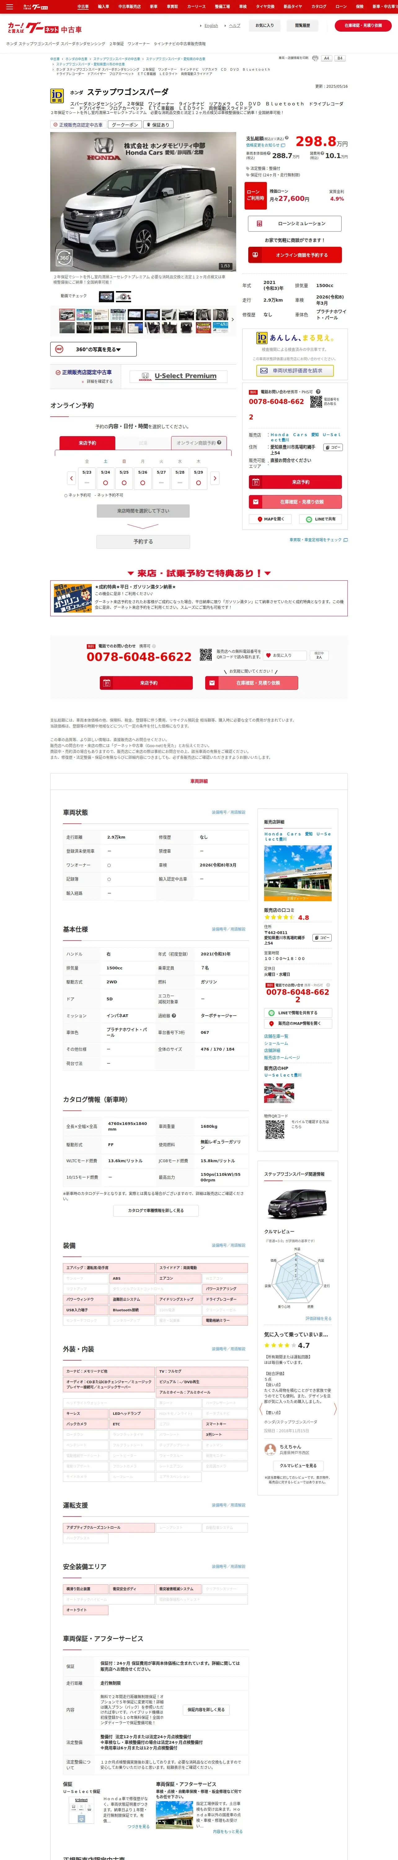This screenshot has height=1860, width=398.
Task: Click next photo arrow on main car image
Action: click(230, 201)
